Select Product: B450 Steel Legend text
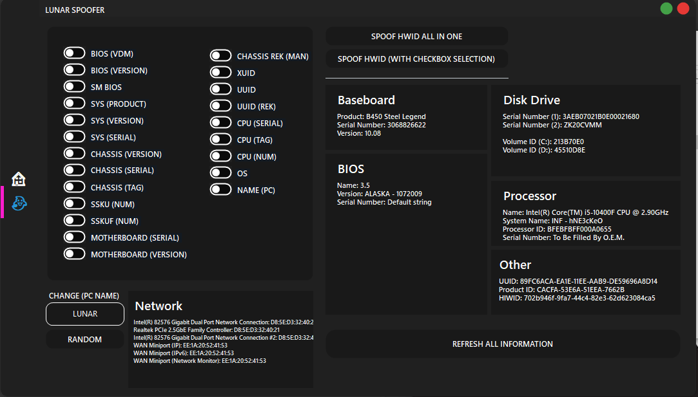698x397 pixels. click(382, 116)
